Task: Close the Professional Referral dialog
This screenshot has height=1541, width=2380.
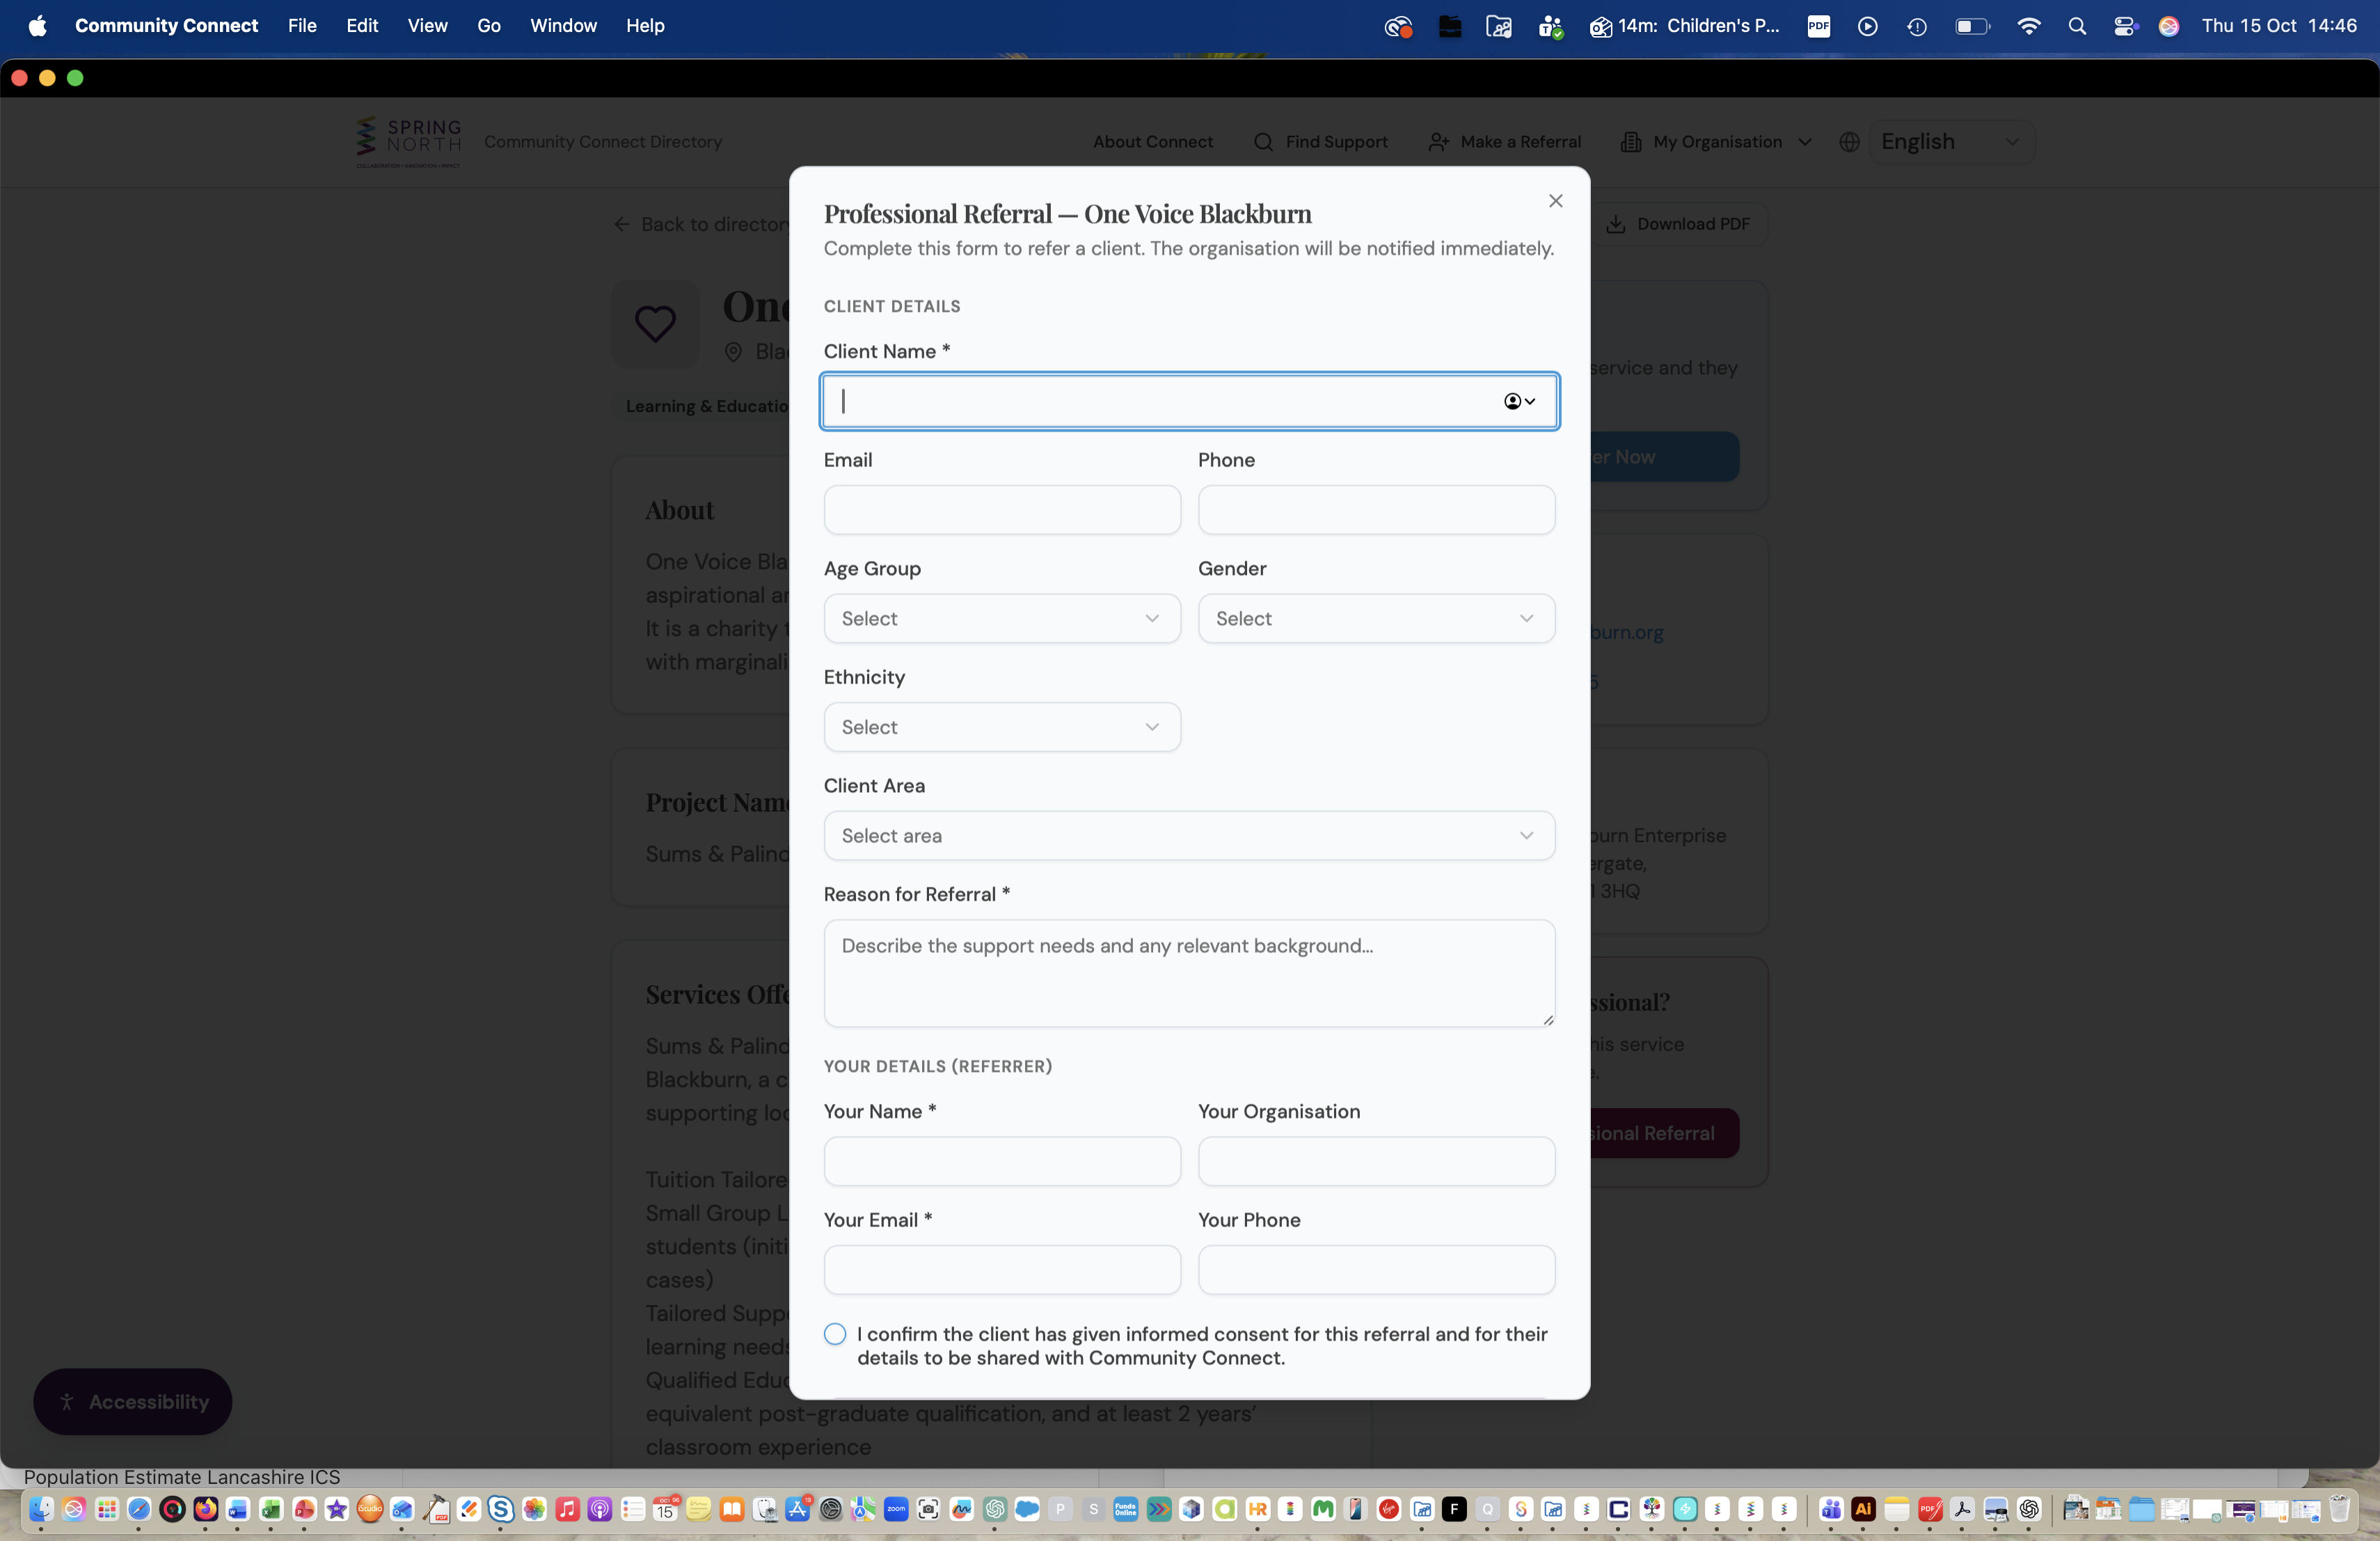Action: click(1555, 201)
